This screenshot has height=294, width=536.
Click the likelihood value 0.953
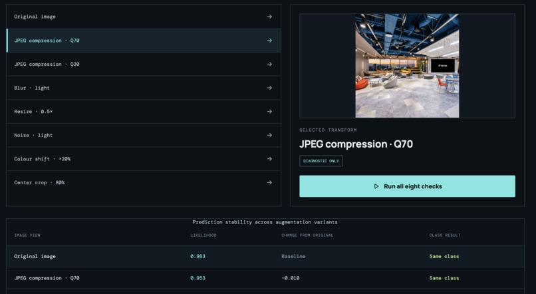click(x=198, y=278)
